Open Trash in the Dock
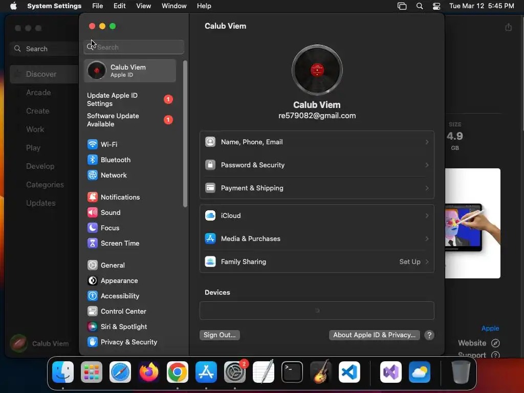 [461, 372]
